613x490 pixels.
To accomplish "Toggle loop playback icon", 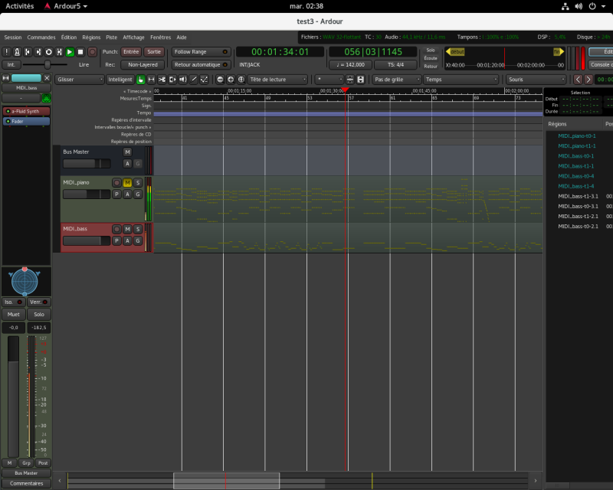I will (x=49, y=52).
